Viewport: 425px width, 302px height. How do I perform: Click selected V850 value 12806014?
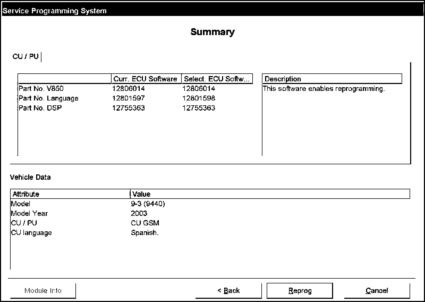tap(199, 89)
